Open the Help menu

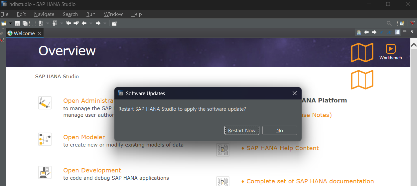(x=136, y=14)
